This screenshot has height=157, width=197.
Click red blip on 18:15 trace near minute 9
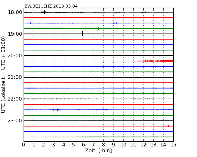coord(115,18)
